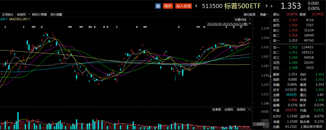This screenshot has height=130, width=326.
Task: Click the 换指标 switch indicator button
Action: [241, 110]
